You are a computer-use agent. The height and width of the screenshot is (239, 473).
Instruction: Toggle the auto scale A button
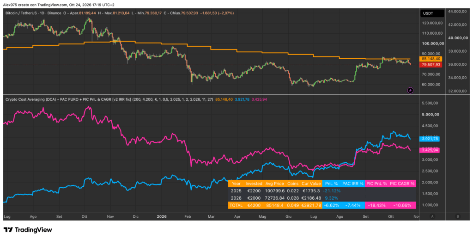(x=432, y=216)
